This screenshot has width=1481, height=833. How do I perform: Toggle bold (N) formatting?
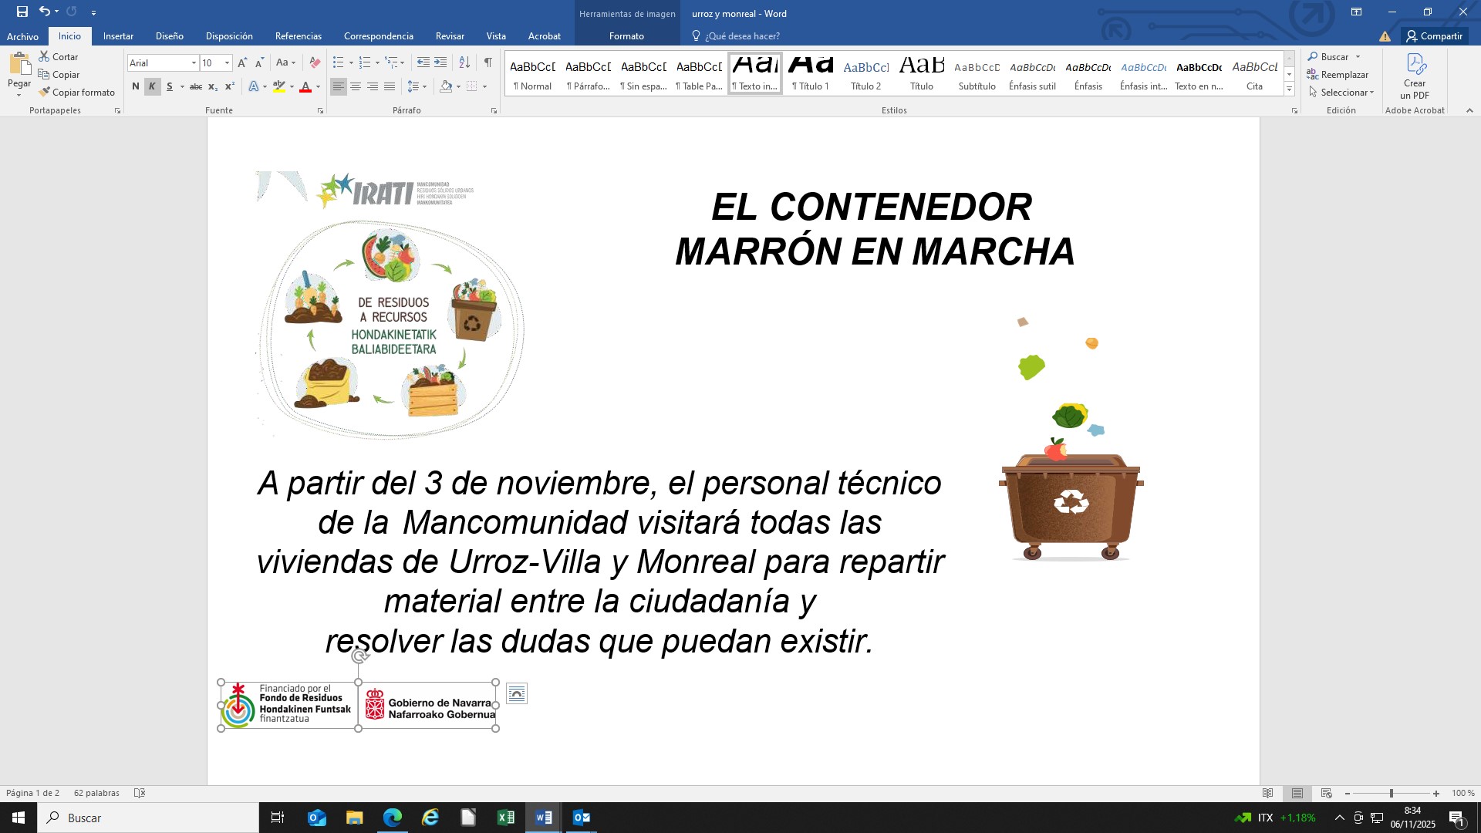pyautogui.click(x=136, y=86)
